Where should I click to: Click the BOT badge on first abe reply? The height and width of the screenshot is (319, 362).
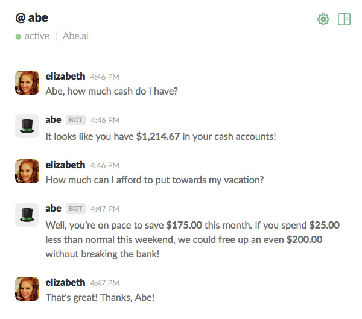pyautogui.click(x=75, y=120)
